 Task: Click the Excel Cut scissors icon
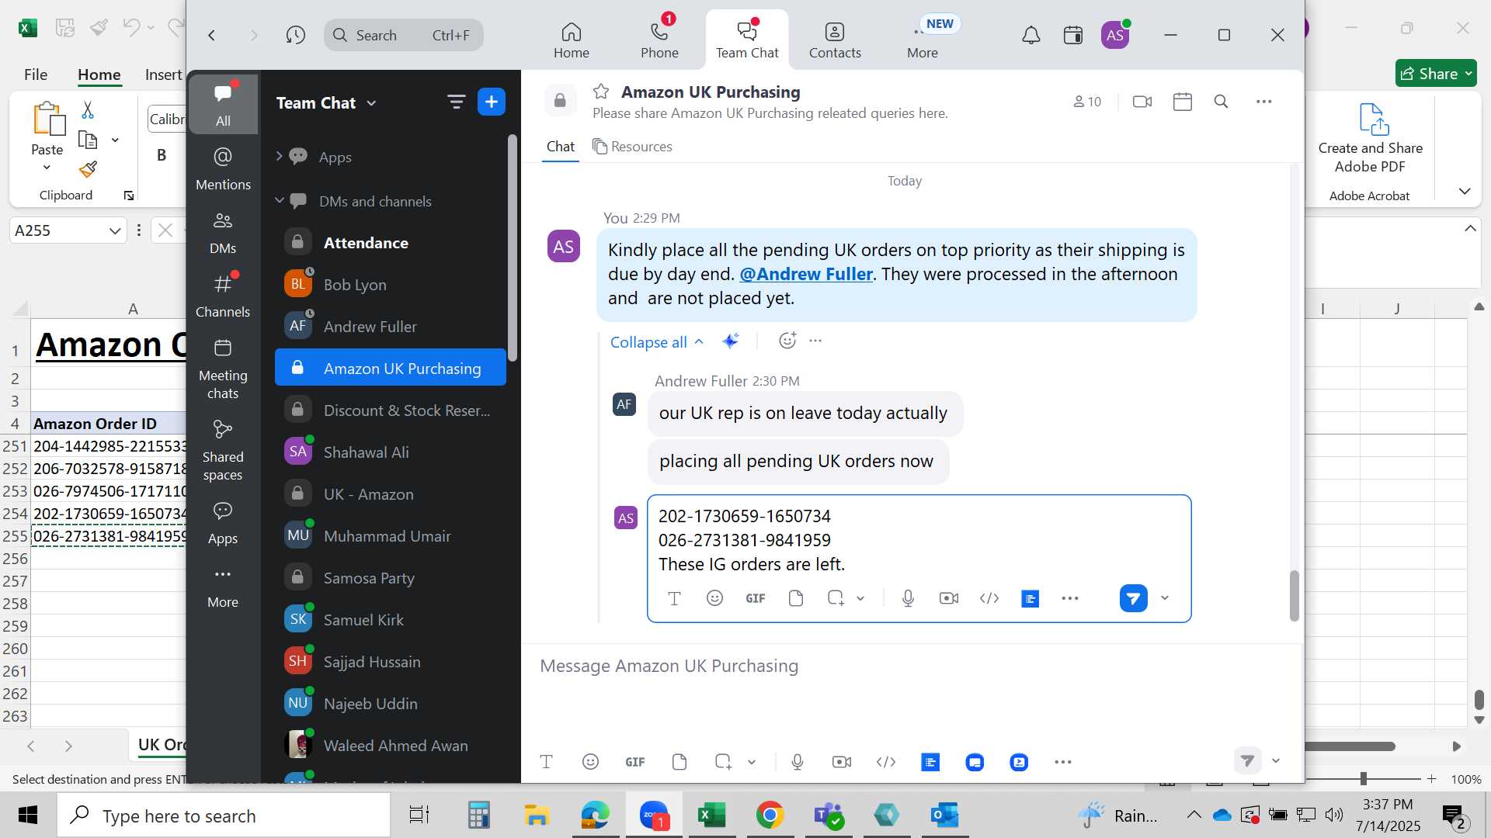[x=88, y=110]
